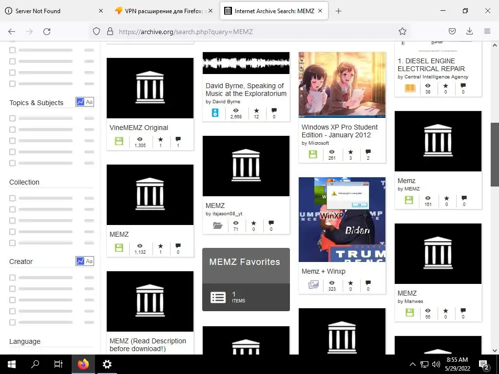The width and height of the screenshot is (499, 374).
Task: Click David Byrne audio waveform thumbnail
Action: 246,63
